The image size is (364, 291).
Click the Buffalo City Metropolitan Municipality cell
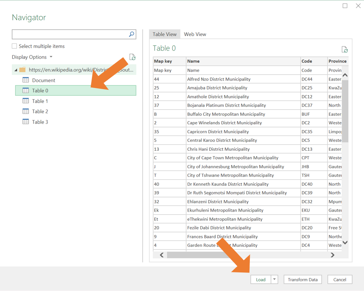click(243, 114)
